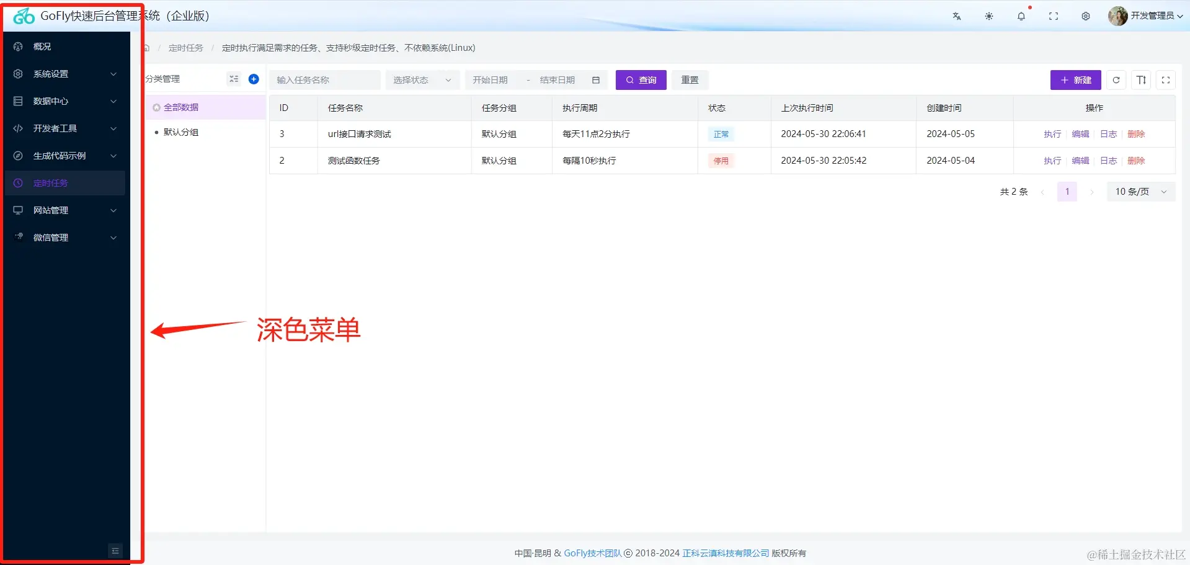Click the GoFly logo icon
Viewport: 1190px width, 565px height.
[24, 16]
